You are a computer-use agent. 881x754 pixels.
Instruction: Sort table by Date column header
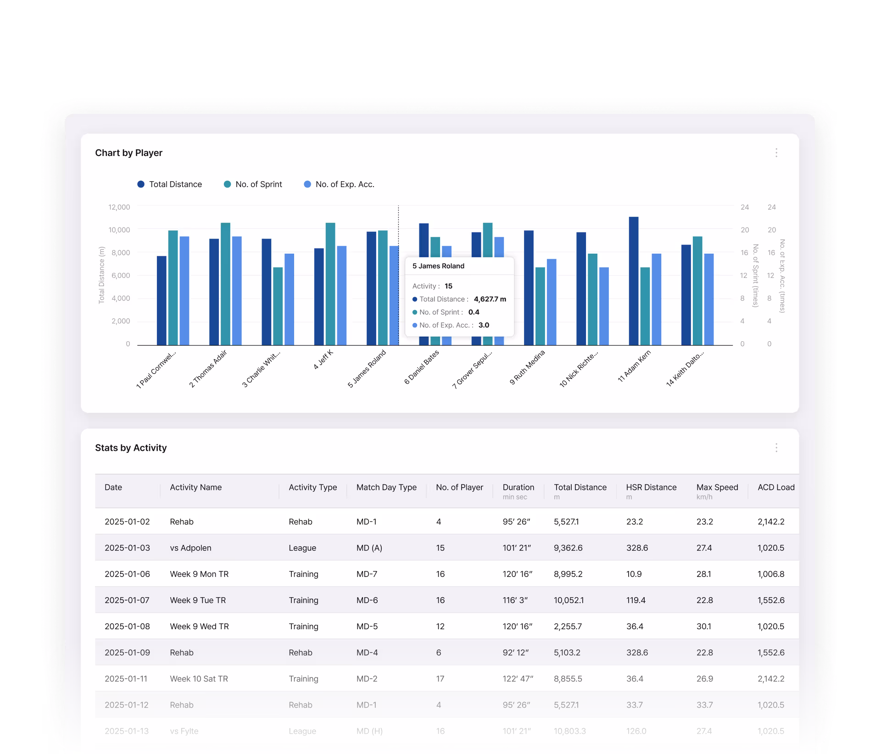113,488
